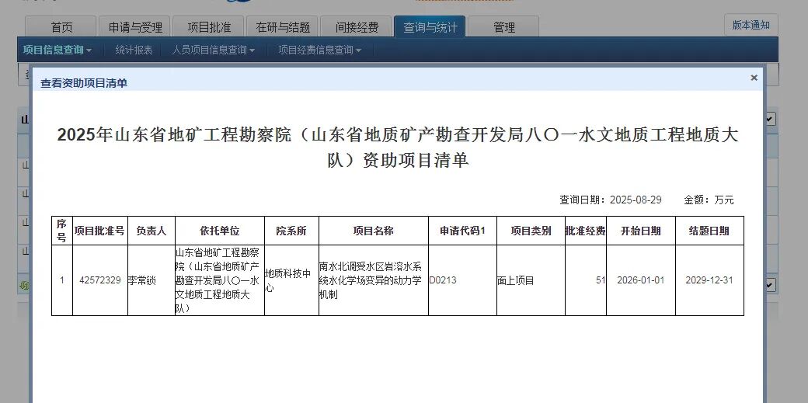Click the 项目名称 column header
The height and width of the screenshot is (403, 808).
click(x=373, y=231)
